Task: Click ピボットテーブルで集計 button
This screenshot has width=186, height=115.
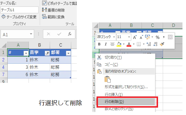Action: (x=59, y=3)
